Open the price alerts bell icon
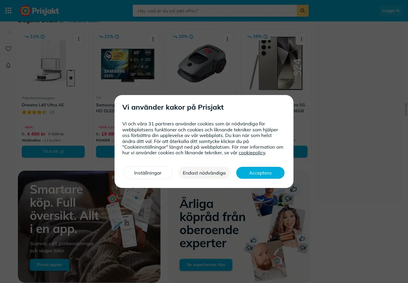This screenshot has width=408, height=283. pos(8,66)
